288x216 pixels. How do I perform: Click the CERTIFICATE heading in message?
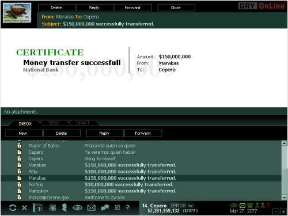tap(50, 52)
